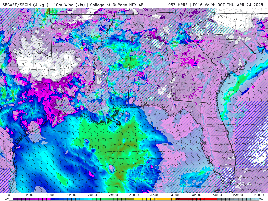Click the 08Z HRRR model run label
This screenshot has height=201, width=268.
click(x=178, y=5)
